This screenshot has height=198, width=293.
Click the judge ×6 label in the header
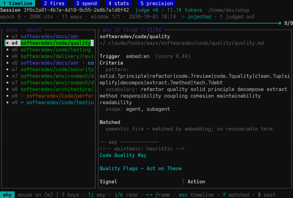point(146,10)
